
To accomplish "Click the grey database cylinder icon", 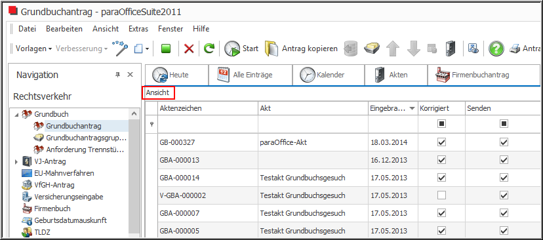I will (x=351, y=49).
